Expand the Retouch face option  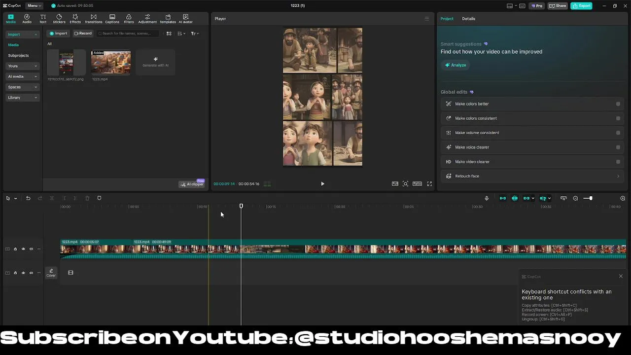click(533, 176)
